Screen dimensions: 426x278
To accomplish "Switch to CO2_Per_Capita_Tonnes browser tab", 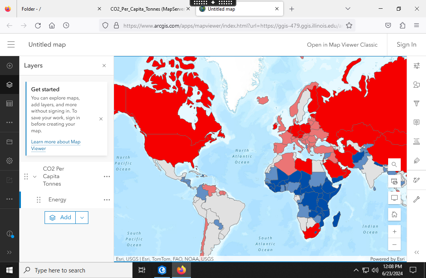I will point(146,9).
